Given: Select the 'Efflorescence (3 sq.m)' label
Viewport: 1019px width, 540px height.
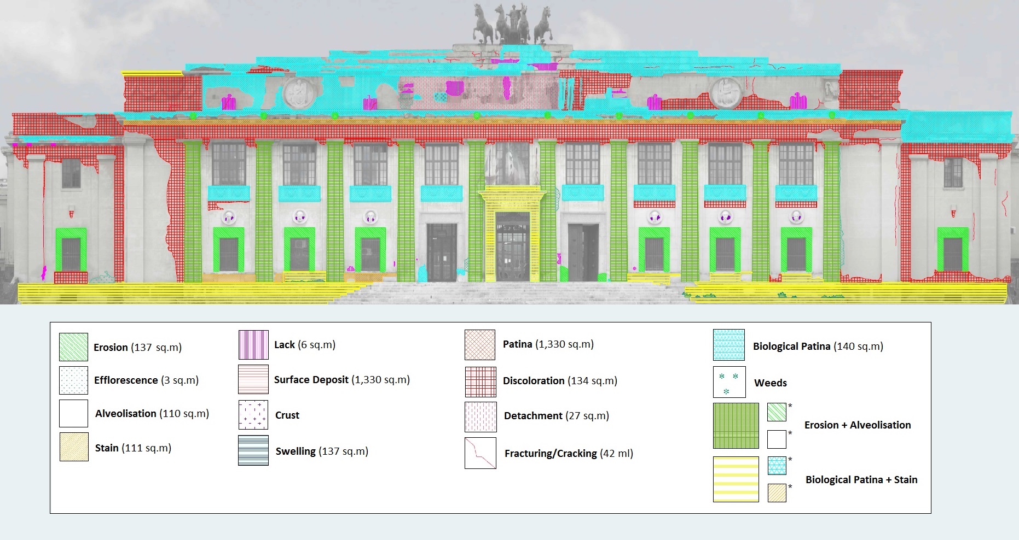Looking at the screenshot, I should click(x=146, y=380).
